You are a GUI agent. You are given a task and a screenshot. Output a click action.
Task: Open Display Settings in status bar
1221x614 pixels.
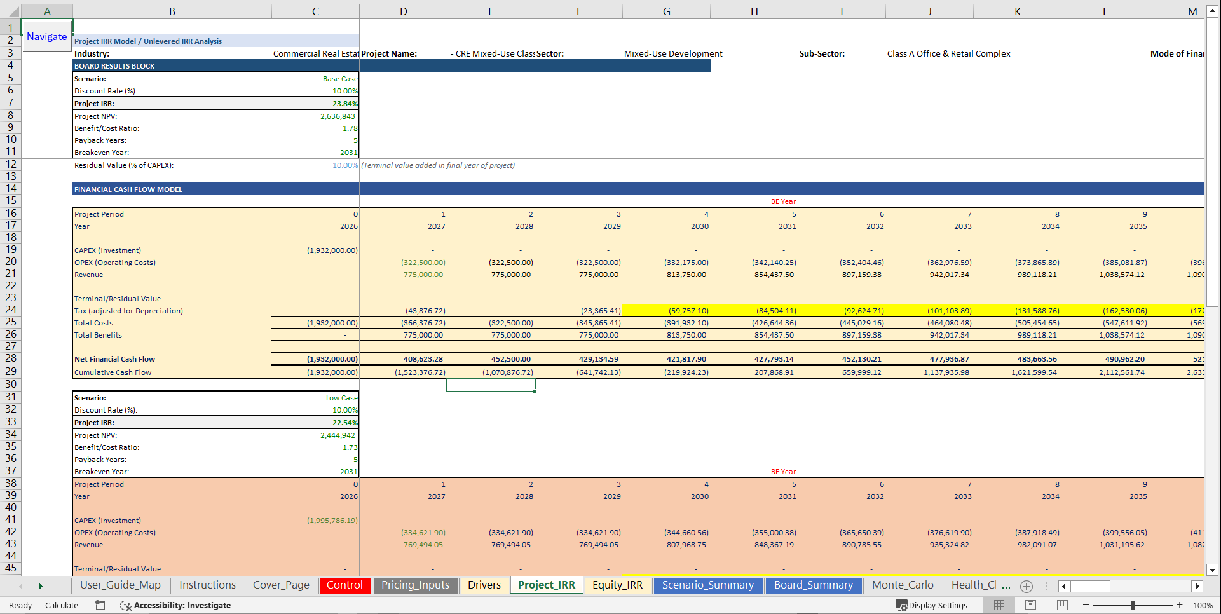[932, 605]
